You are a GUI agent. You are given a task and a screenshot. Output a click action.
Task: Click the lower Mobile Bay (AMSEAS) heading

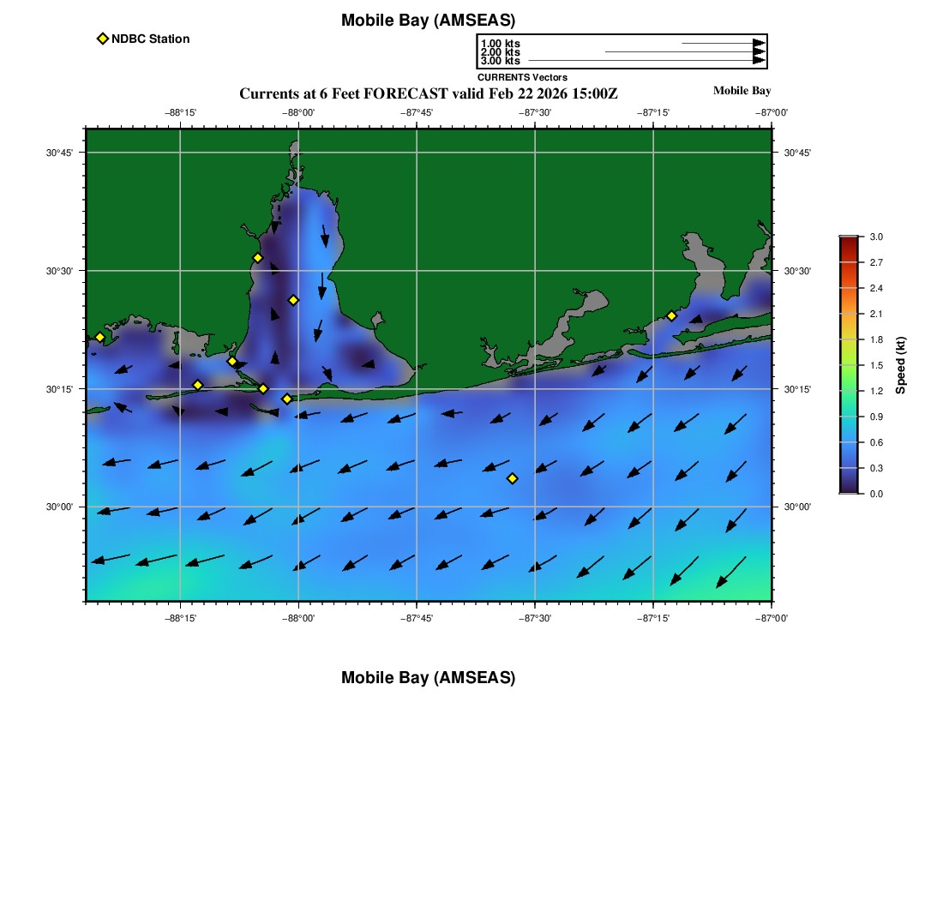(428, 678)
